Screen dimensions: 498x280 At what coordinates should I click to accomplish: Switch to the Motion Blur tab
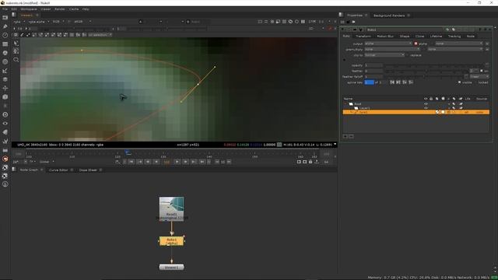coord(385,37)
